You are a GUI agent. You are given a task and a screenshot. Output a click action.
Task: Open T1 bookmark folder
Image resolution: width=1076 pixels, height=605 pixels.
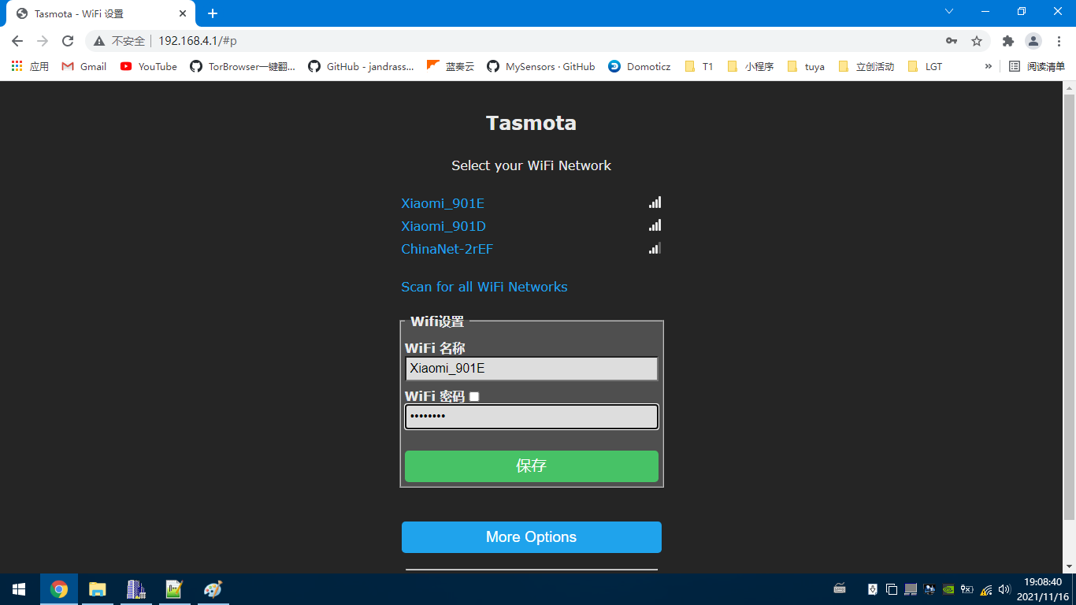pyautogui.click(x=699, y=66)
